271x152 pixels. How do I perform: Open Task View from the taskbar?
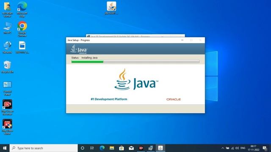92,148
